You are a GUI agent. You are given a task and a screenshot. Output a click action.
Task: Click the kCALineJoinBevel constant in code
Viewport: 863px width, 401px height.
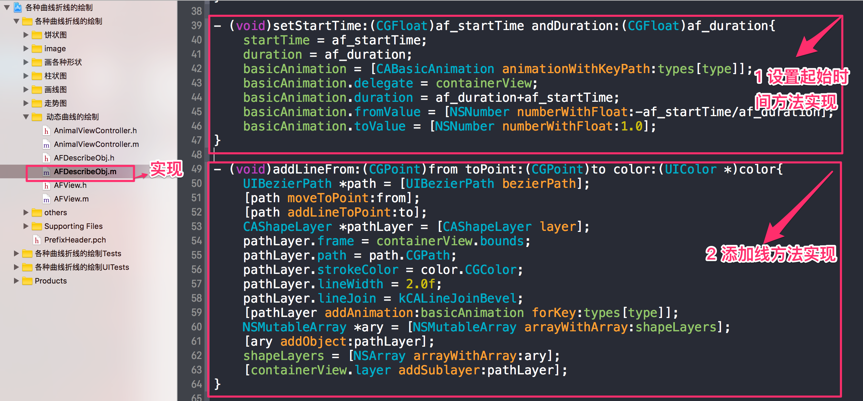point(457,299)
